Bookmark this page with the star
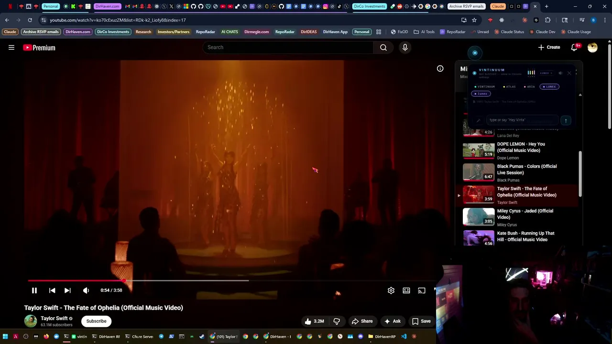Viewport: 612px width, 344px height. click(x=474, y=20)
